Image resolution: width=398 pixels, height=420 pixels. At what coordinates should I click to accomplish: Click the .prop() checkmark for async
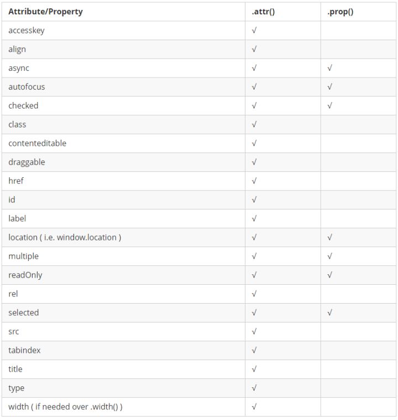(329, 68)
